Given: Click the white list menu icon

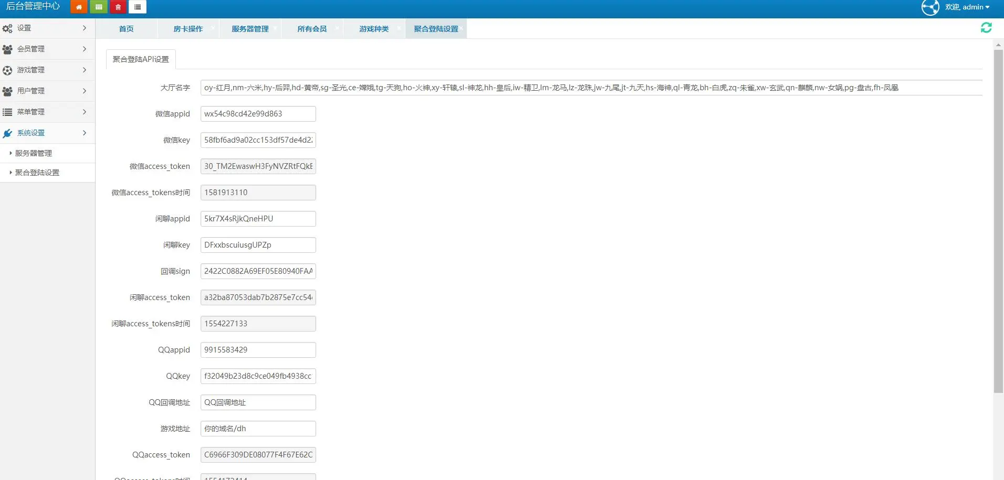Looking at the screenshot, I should 138,7.
